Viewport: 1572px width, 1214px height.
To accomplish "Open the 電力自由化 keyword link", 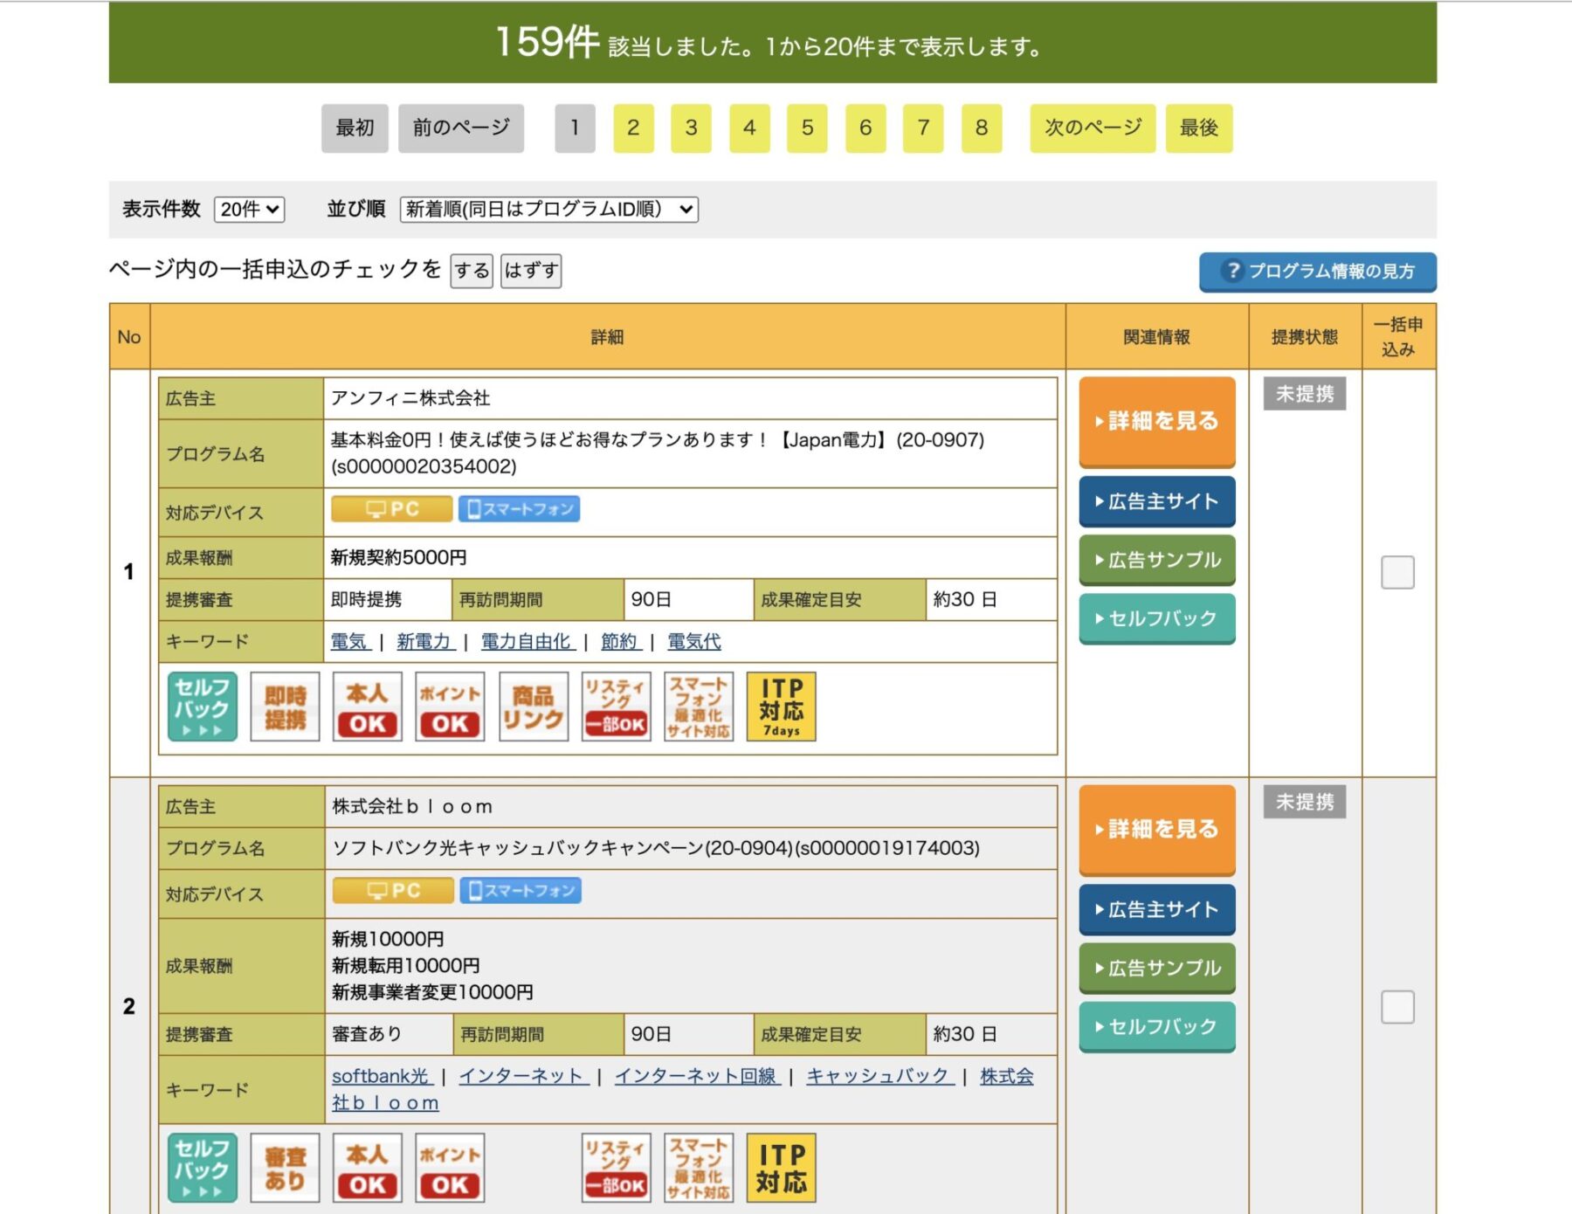I will (527, 642).
